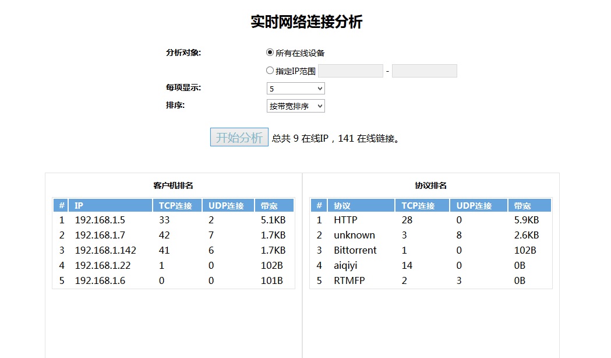Viewport: 611px width, 358px height.
Task: Click 带宽 header in client ranking table
Action: (x=274, y=206)
